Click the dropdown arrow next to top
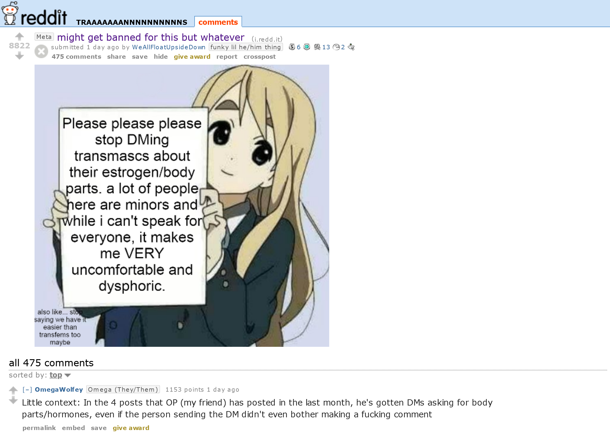610x438 pixels. (x=68, y=375)
